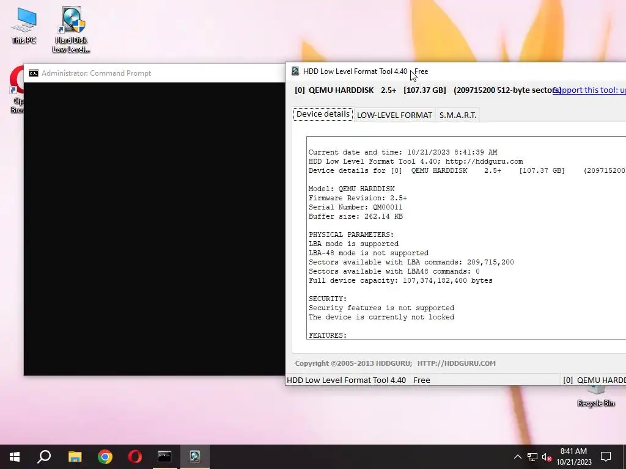The image size is (626, 469).
Task: Click the HDD Low Level Format Tool title icon
Action: click(295, 71)
